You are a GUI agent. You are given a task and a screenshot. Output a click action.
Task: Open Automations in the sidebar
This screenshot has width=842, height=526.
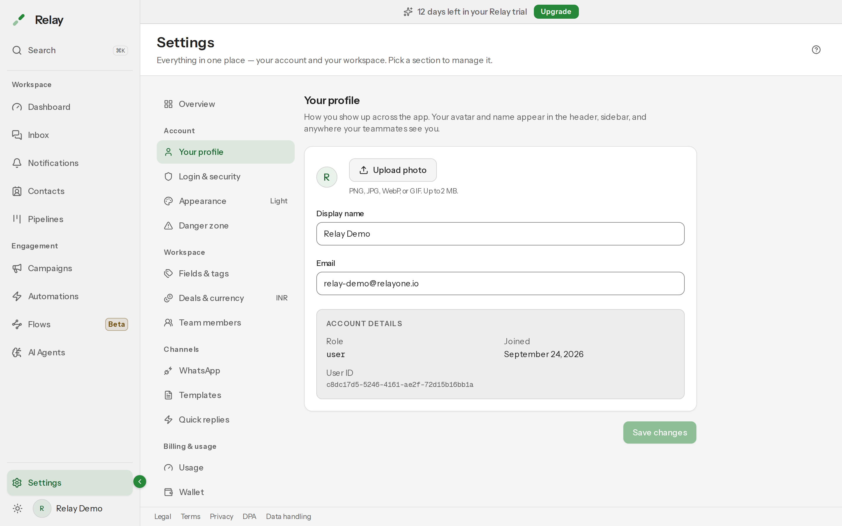[x=70, y=296]
